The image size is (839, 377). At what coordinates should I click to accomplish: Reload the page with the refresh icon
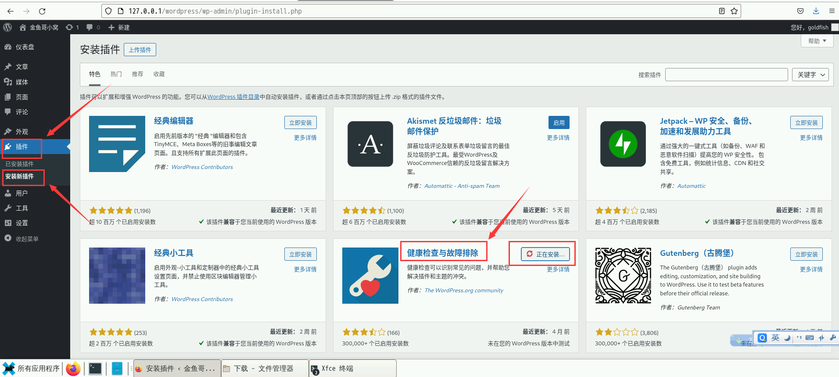click(42, 11)
